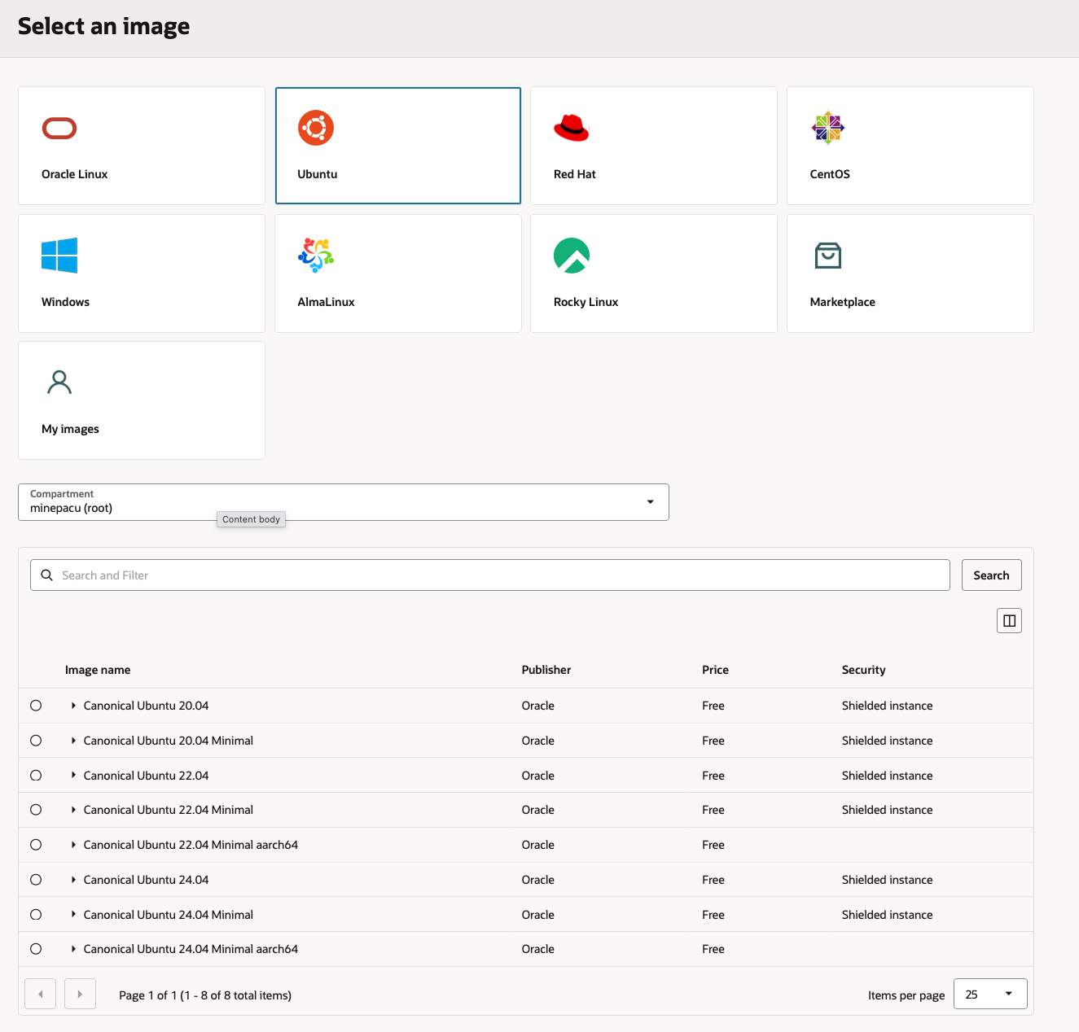The image size is (1079, 1032).
Task: Open the column layout settings icon
Action: (x=1009, y=621)
